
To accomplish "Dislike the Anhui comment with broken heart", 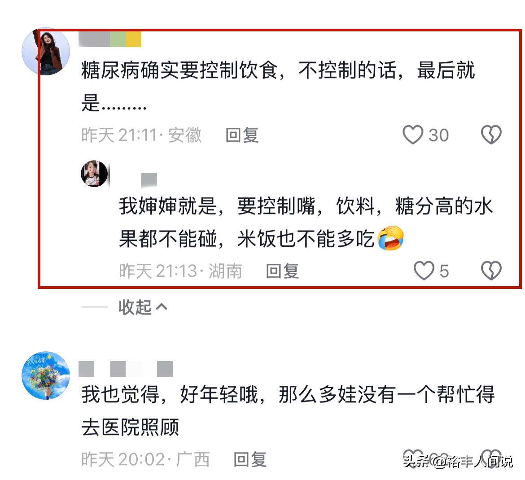I will point(491,135).
